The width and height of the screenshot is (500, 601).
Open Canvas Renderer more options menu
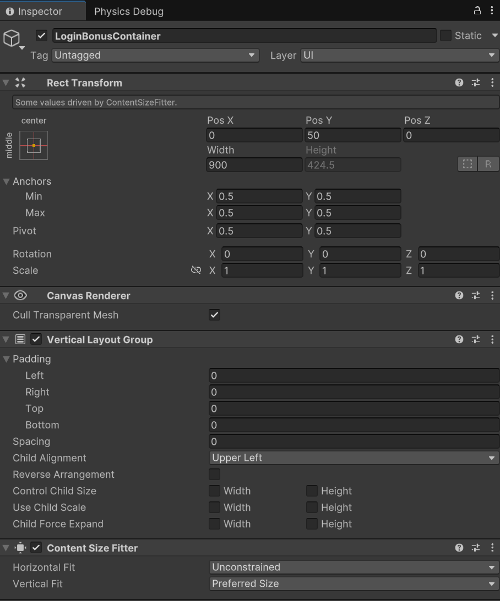pos(492,295)
